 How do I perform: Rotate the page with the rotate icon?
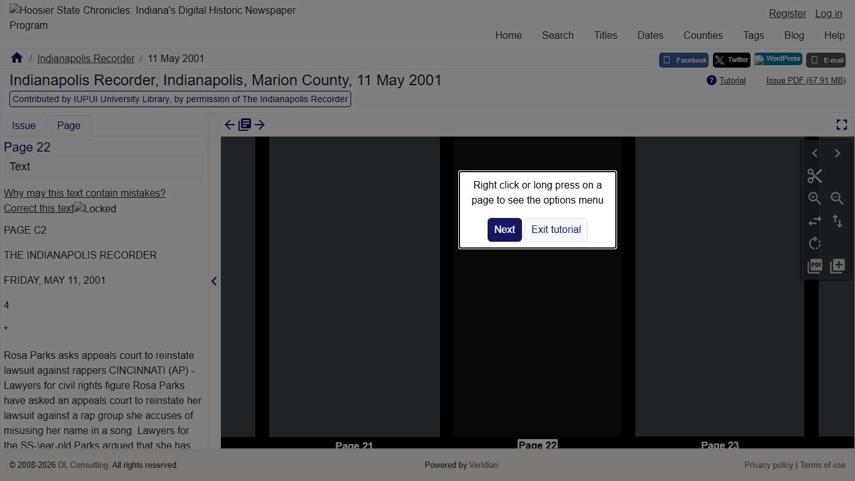(x=814, y=244)
